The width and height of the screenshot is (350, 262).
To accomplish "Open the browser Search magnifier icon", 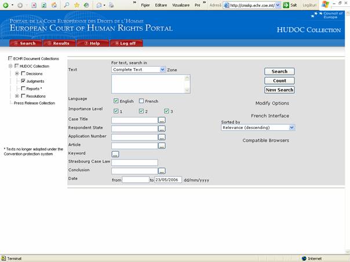I will [x=66, y=5].
